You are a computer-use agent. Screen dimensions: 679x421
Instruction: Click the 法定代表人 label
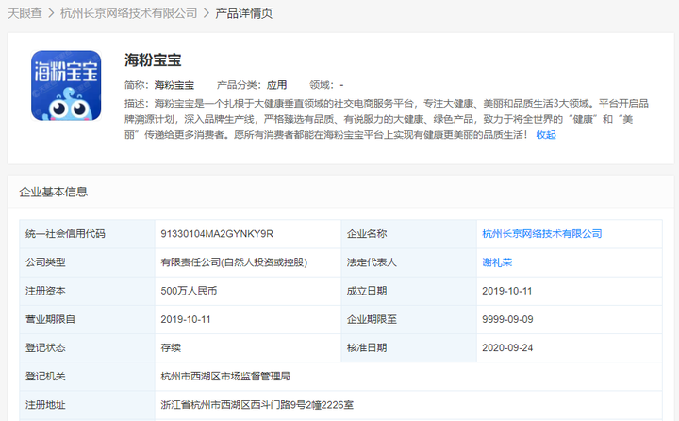point(372,262)
